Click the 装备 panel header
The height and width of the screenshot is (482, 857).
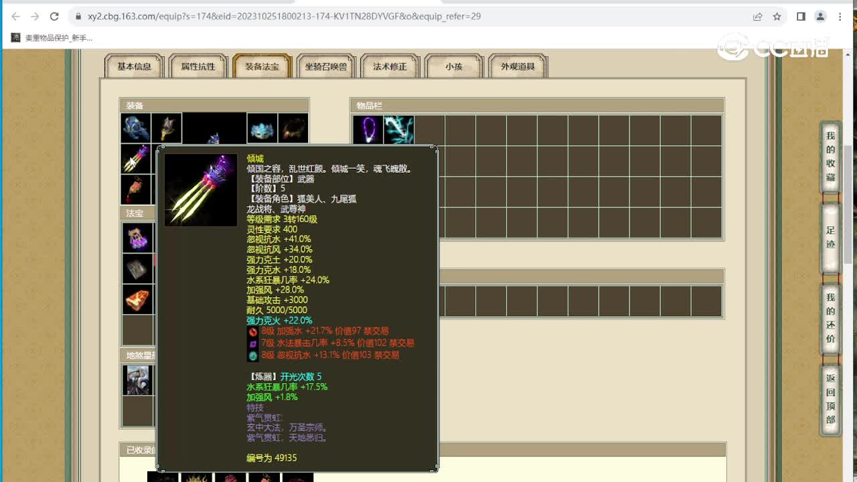(x=214, y=105)
